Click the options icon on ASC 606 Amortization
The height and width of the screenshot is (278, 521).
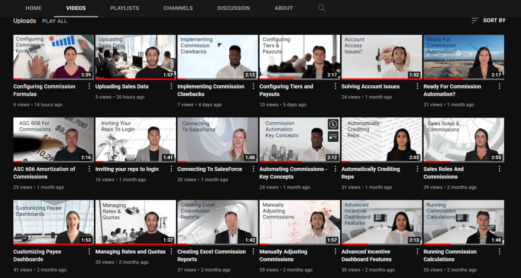coord(89,169)
